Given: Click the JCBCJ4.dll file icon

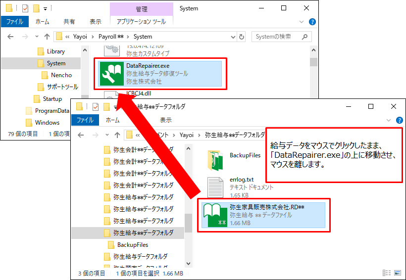Looking at the screenshot, I should (111, 95).
